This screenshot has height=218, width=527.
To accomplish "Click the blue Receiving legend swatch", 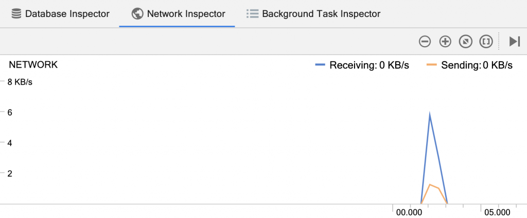I will pyautogui.click(x=321, y=65).
